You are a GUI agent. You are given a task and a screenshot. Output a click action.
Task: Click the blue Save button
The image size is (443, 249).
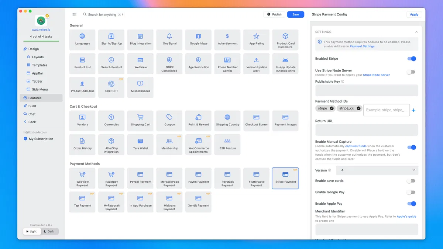pyautogui.click(x=295, y=14)
